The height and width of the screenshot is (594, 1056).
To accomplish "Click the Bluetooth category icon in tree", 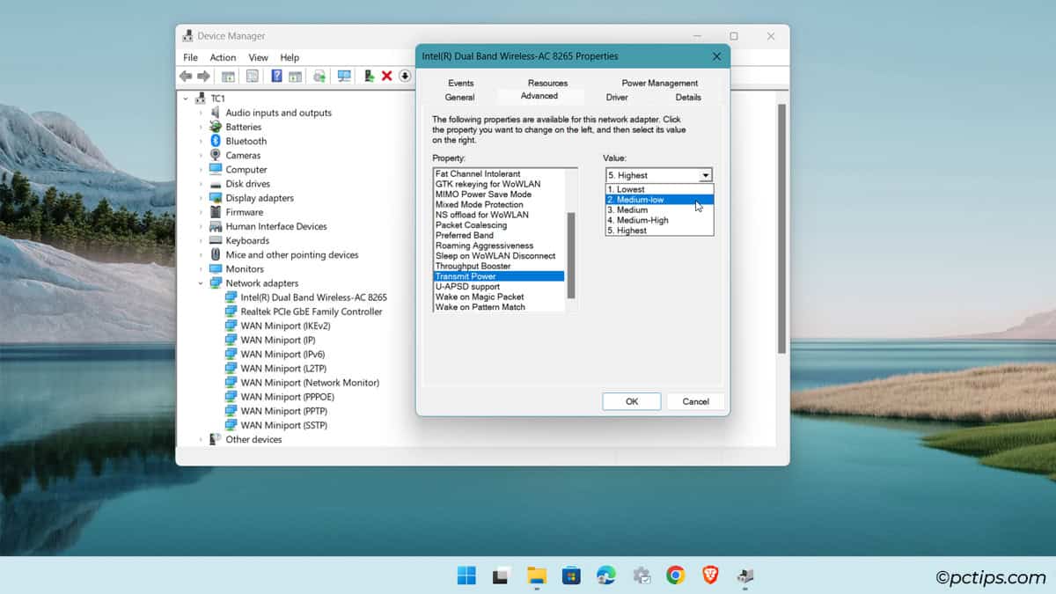I will click(x=216, y=141).
